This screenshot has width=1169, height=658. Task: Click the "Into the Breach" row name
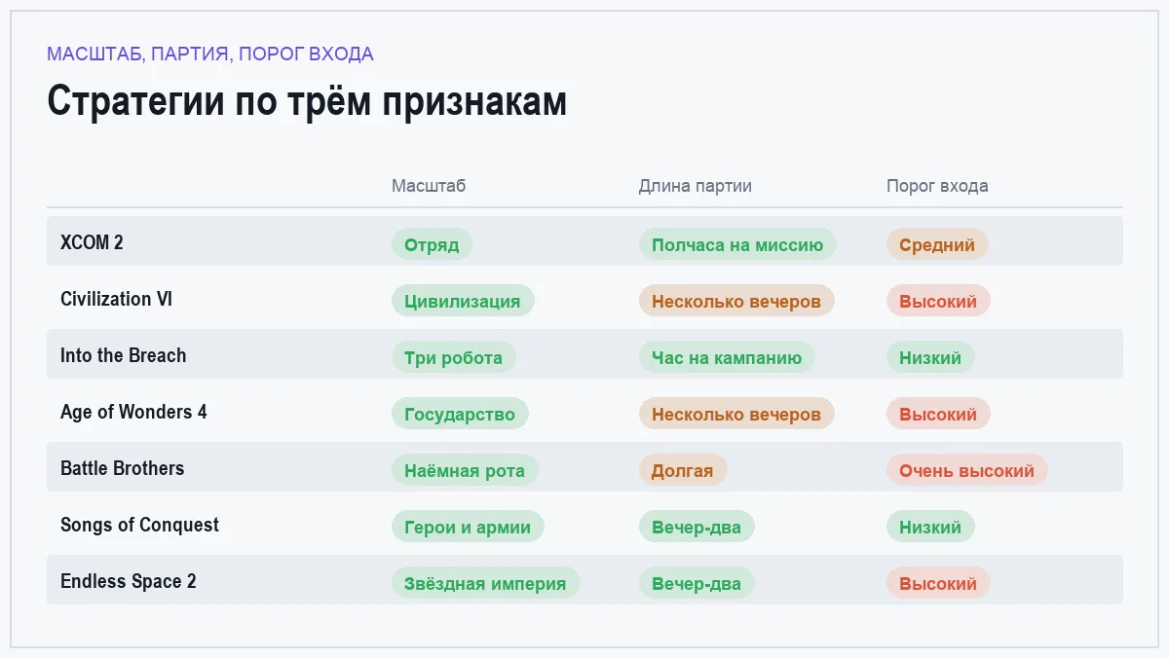tap(123, 355)
